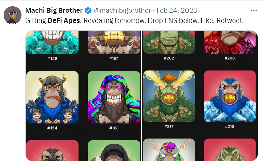This screenshot has width=265, height=165.
Task: Open ape #148 teal fur thumbnail
Action: [x=52, y=42]
